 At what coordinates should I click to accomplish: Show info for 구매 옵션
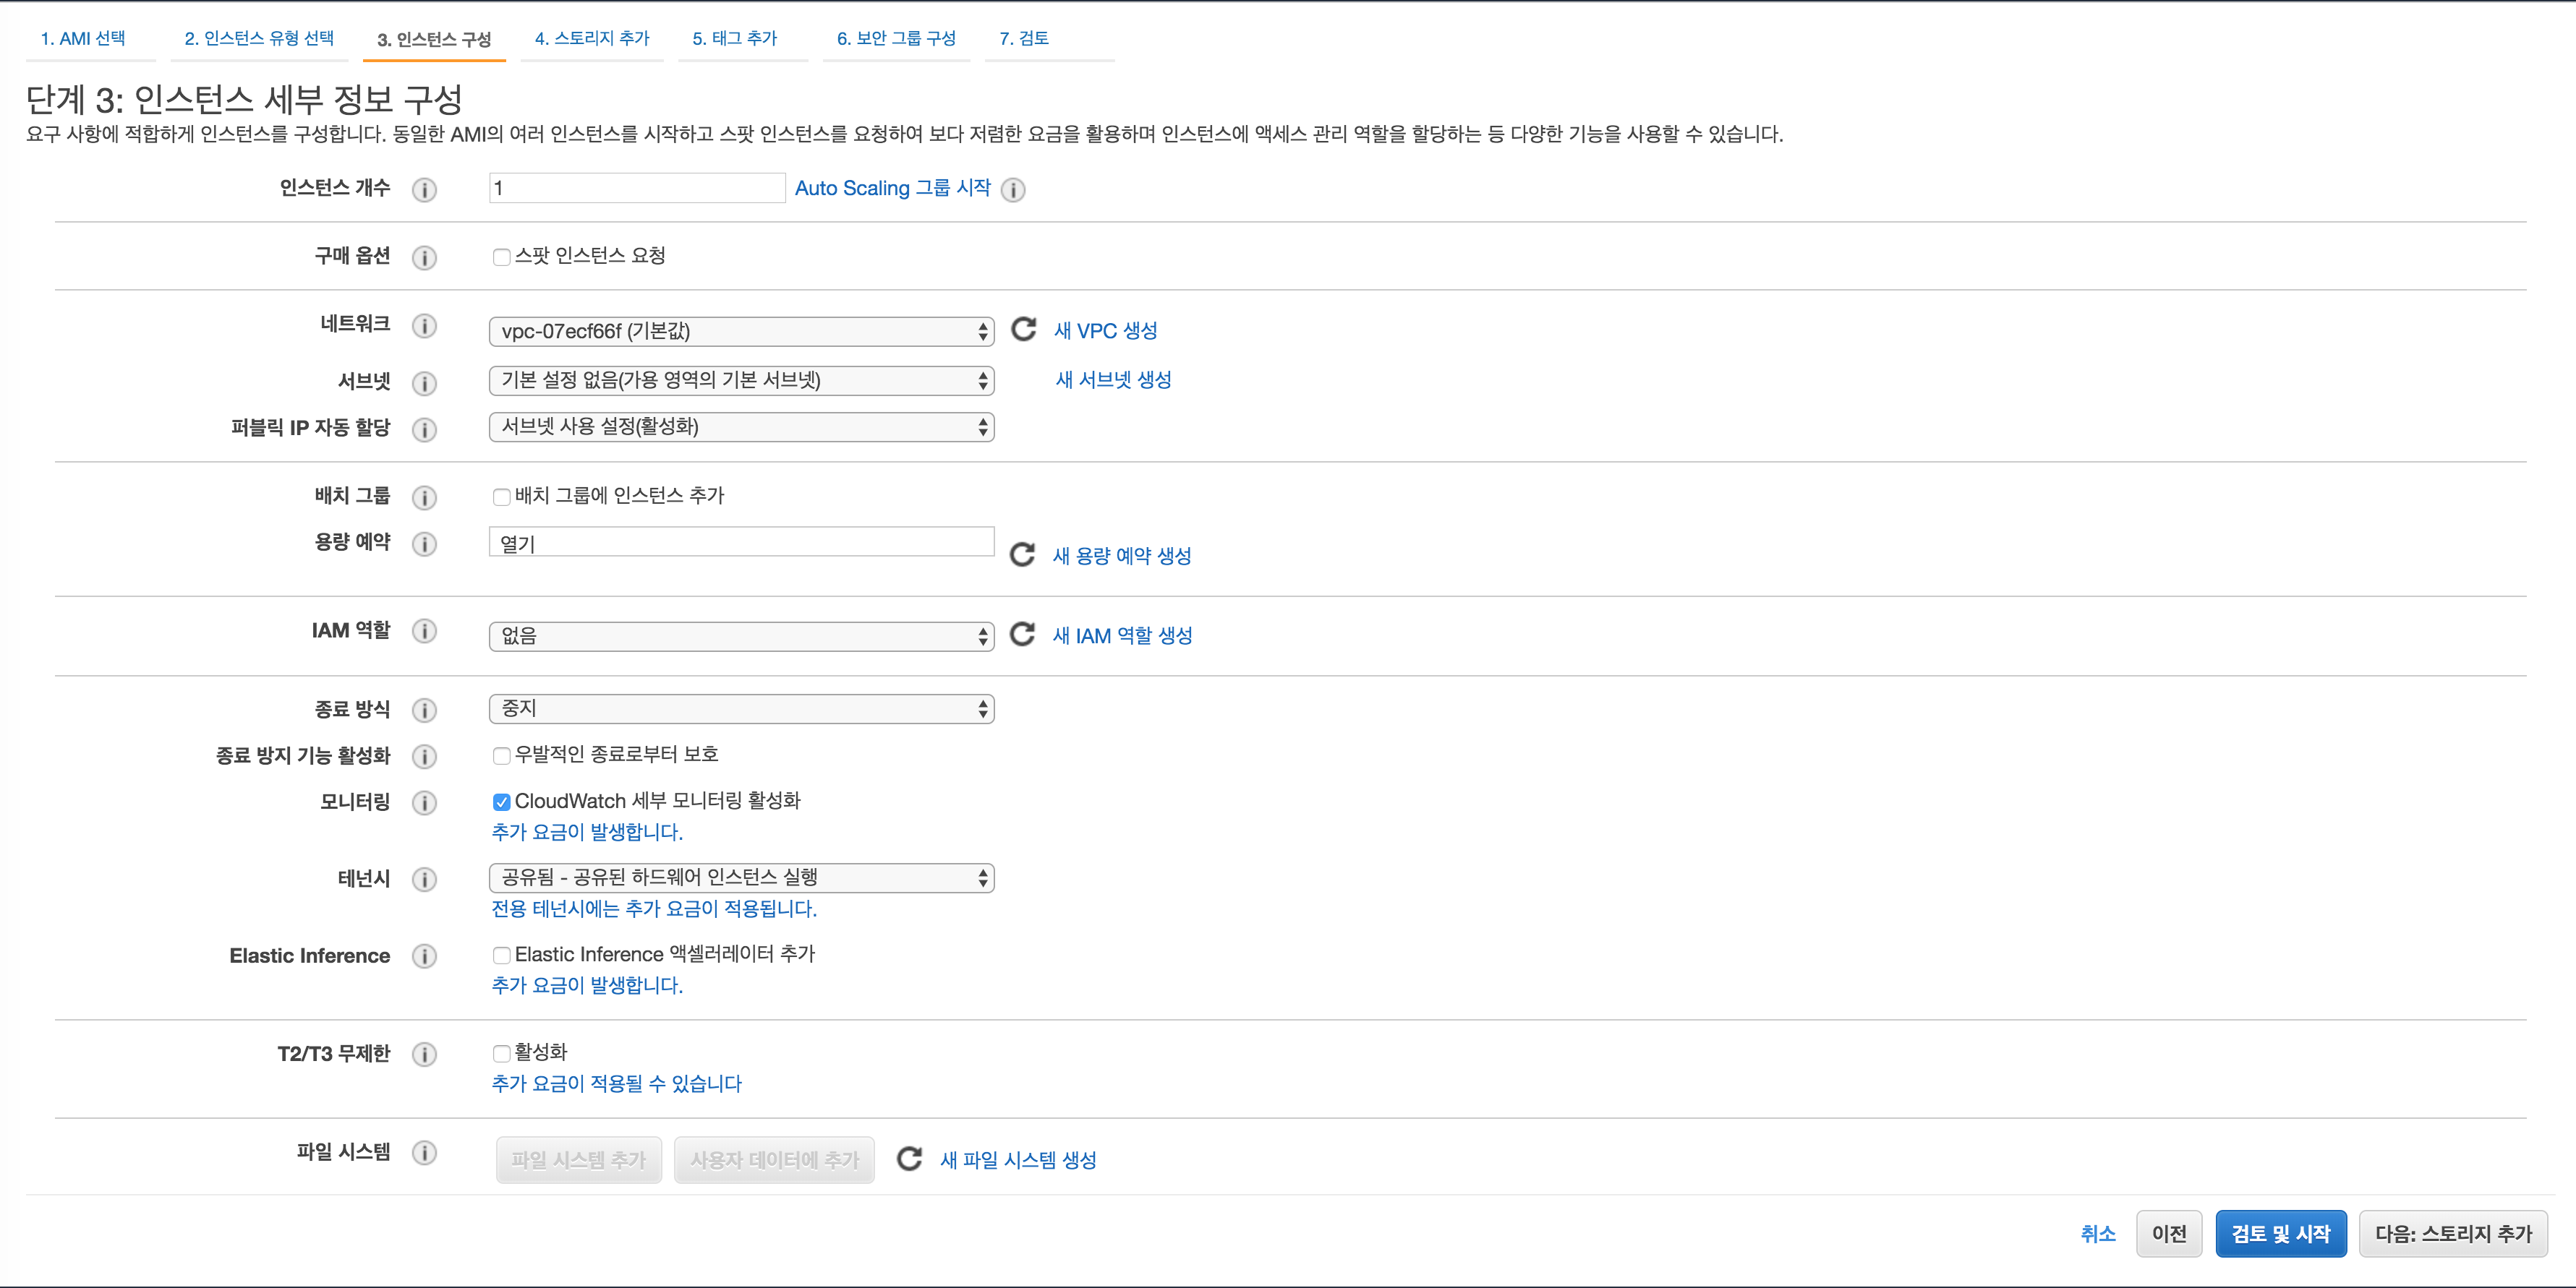424,258
